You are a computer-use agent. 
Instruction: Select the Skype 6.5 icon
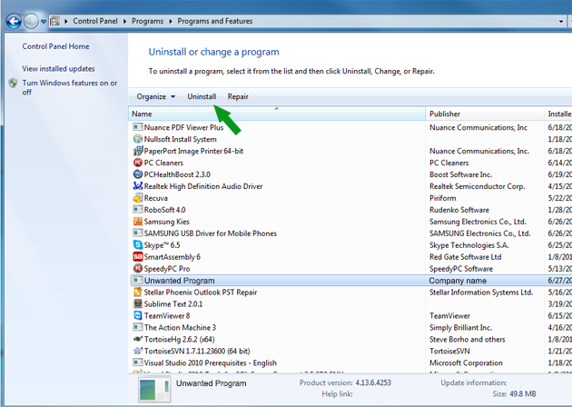click(137, 245)
